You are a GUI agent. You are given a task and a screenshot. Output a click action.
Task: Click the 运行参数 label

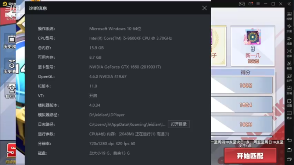(46, 134)
